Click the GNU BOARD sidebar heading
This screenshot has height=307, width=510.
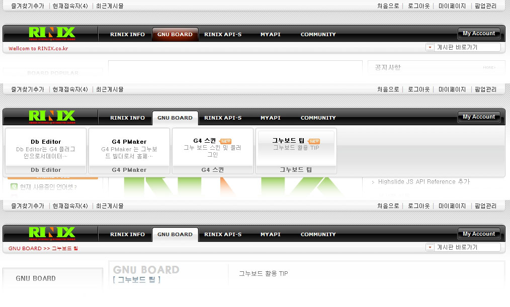tap(36, 278)
